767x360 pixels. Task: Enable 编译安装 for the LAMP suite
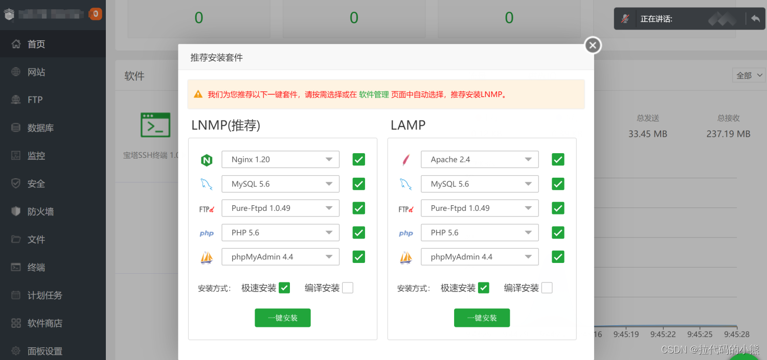tap(547, 287)
